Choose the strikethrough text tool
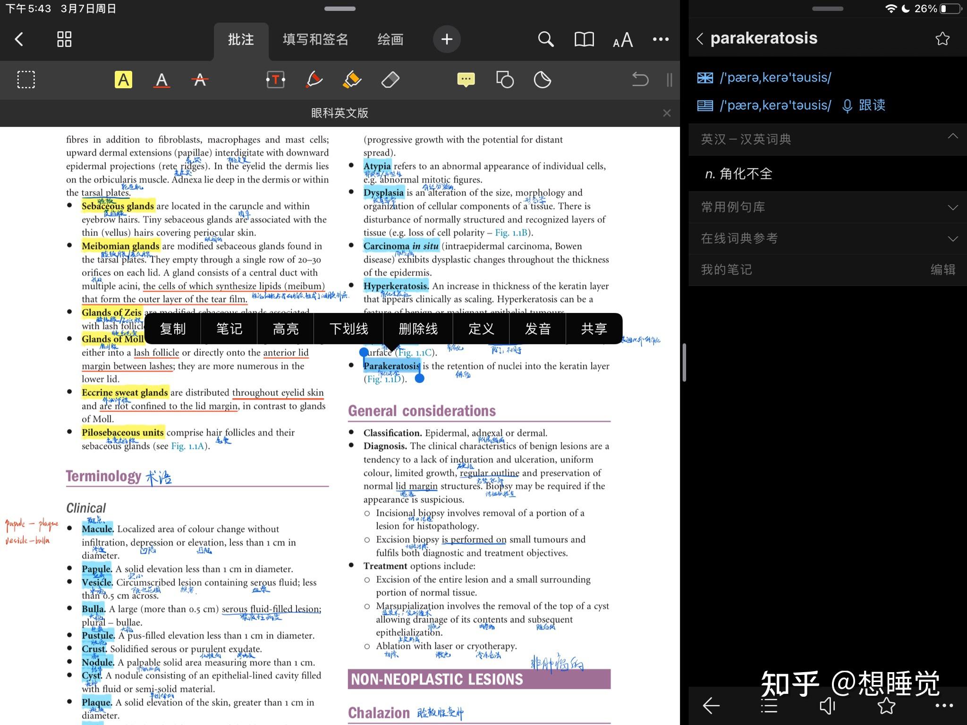 pos(200,80)
